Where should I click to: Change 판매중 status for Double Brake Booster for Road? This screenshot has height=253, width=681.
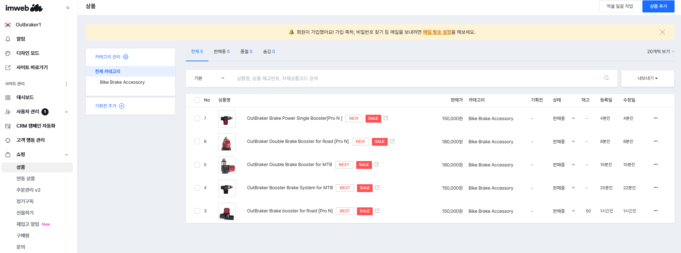pyautogui.click(x=564, y=141)
